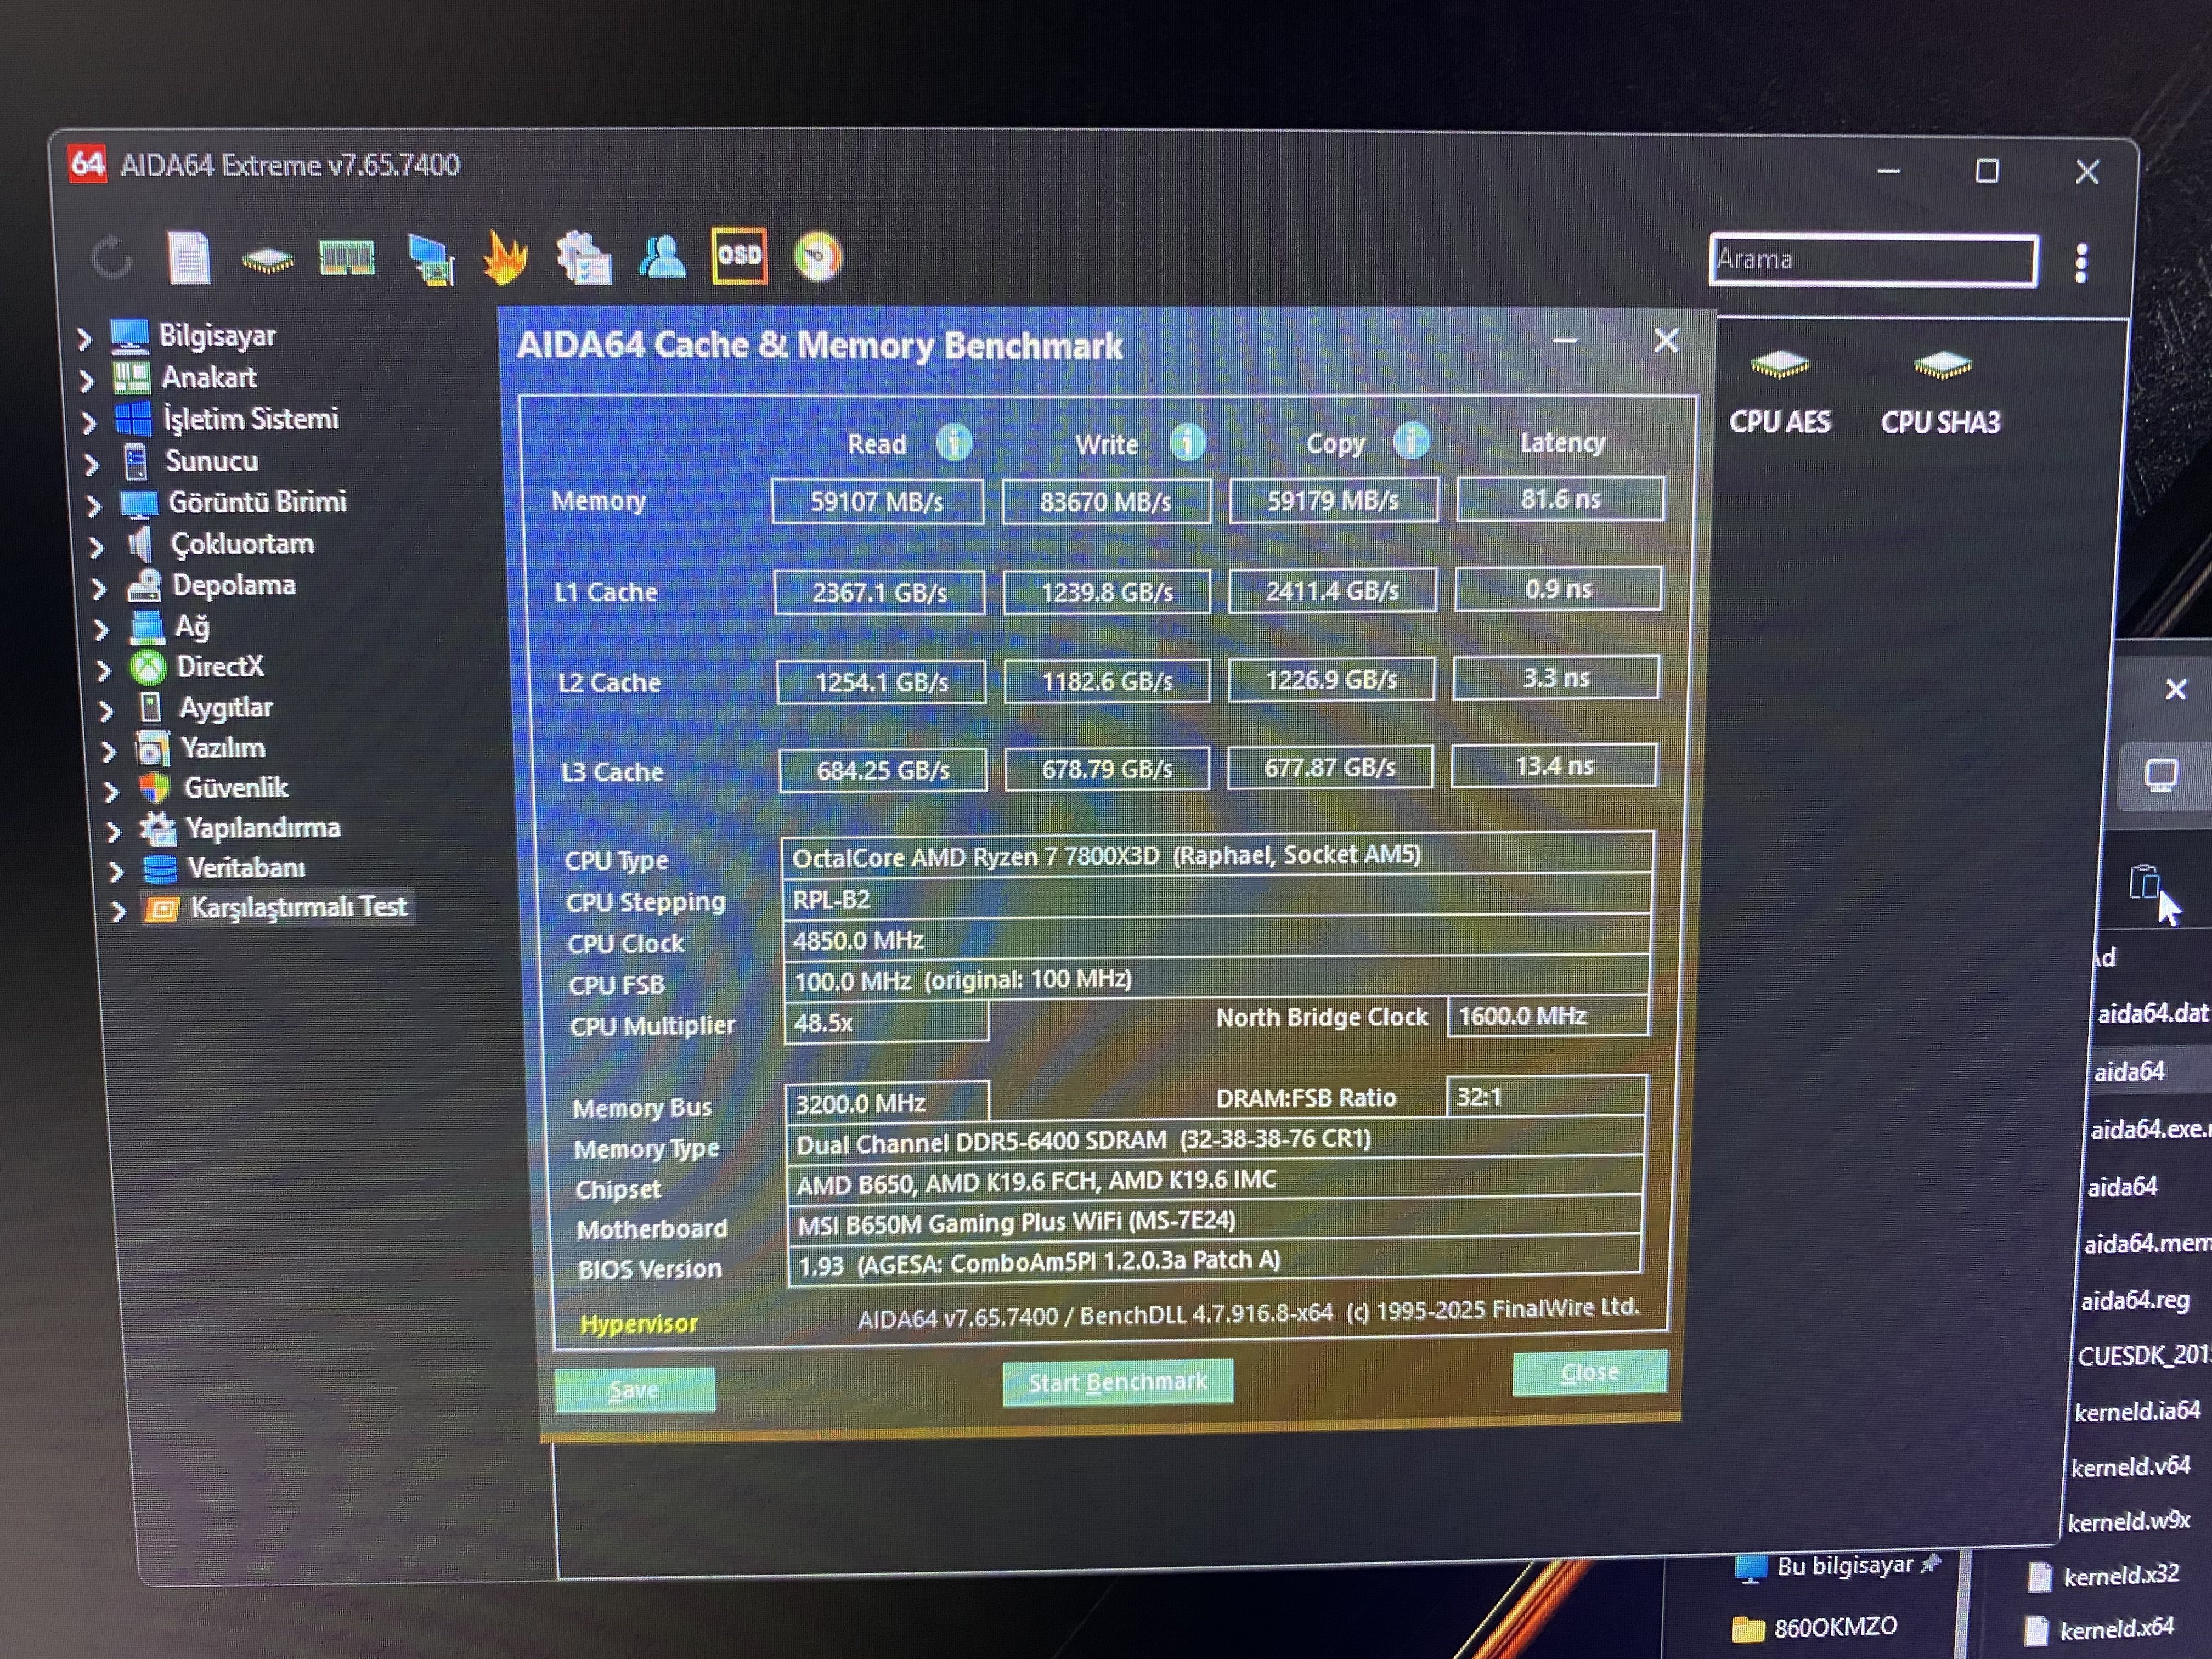This screenshot has width=2212, height=1659.
Task: Click the paste clipboard icon in Explorer
Action: [2144, 882]
